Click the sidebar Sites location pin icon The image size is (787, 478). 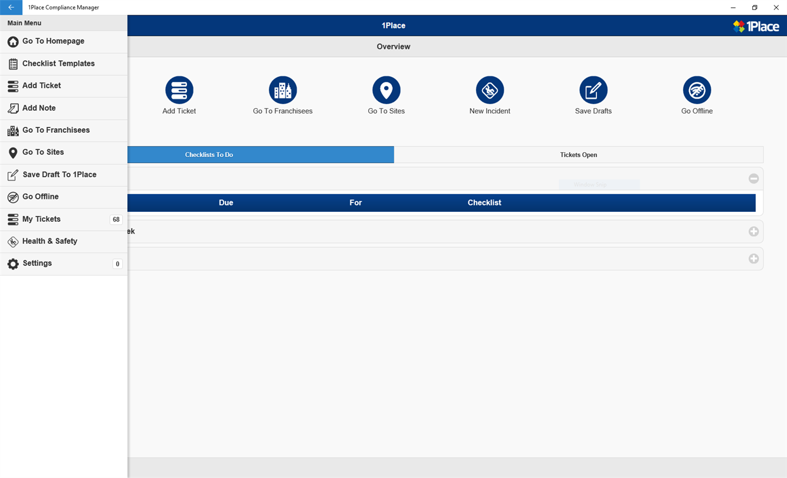coord(13,153)
